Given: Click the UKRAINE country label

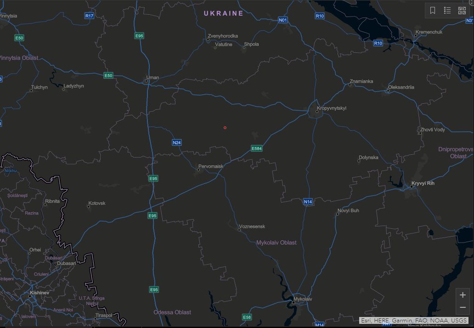Looking at the screenshot, I should 224,13.
